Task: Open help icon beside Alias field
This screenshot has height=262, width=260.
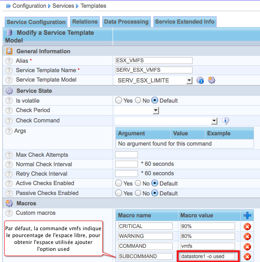Action: pyautogui.click(x=9, y=61)
